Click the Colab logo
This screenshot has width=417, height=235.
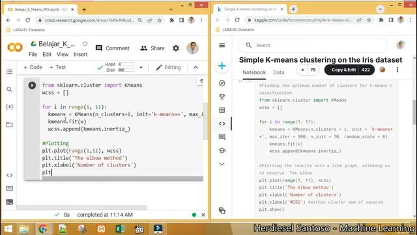[x=15, y=48]
